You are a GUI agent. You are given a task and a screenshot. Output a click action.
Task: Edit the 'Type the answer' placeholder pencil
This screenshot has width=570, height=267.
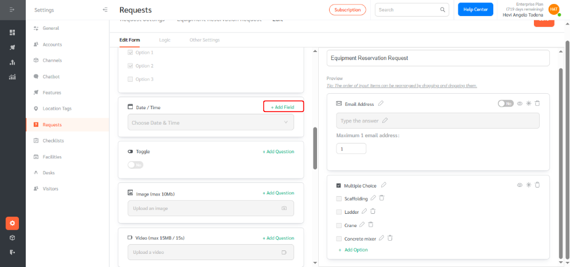click(x=385, y=120)
